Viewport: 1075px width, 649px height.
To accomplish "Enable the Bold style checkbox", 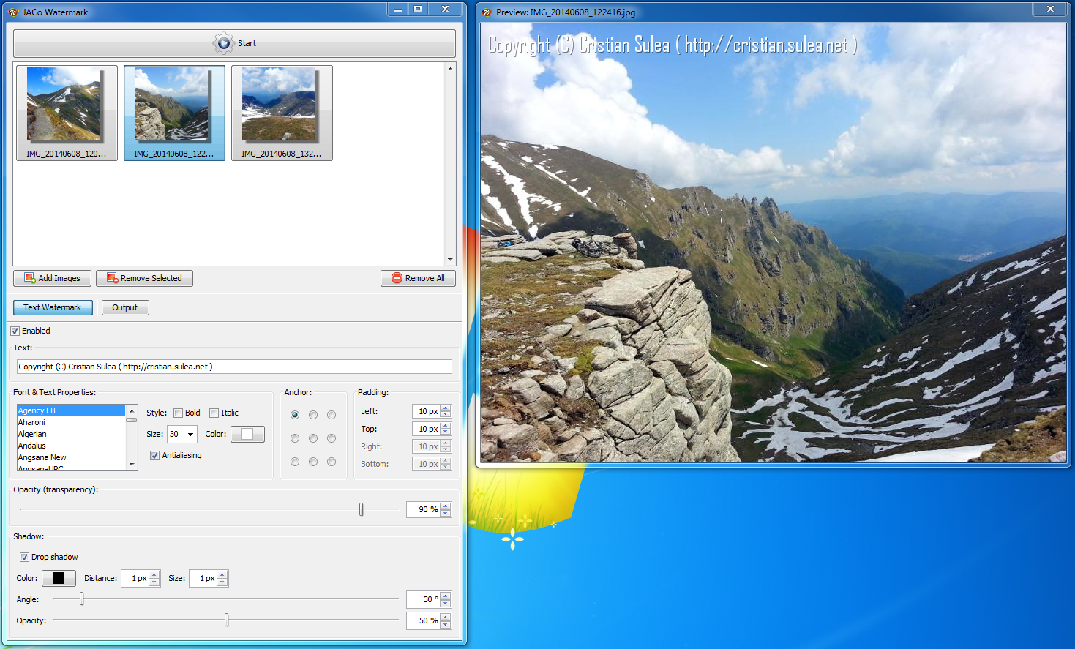I will tap(178, 413).
